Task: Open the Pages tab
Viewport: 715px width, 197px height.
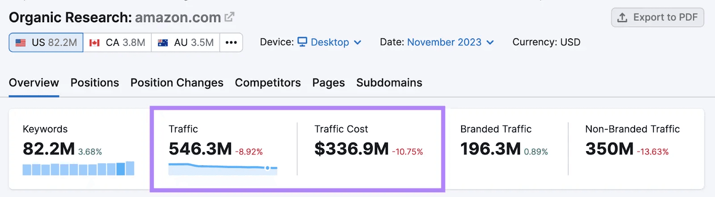Action: 328,83
